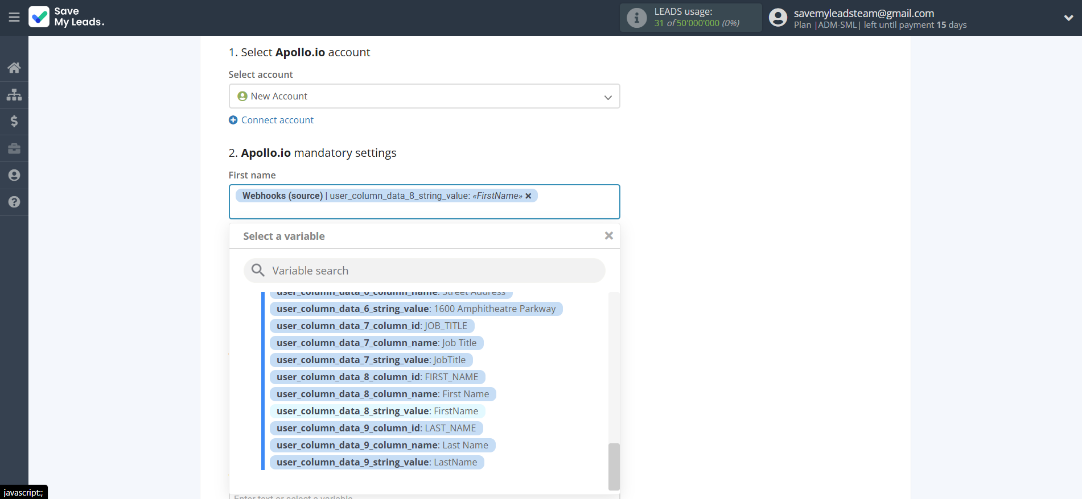Remove the FirstName variable tag

point(528,196)
